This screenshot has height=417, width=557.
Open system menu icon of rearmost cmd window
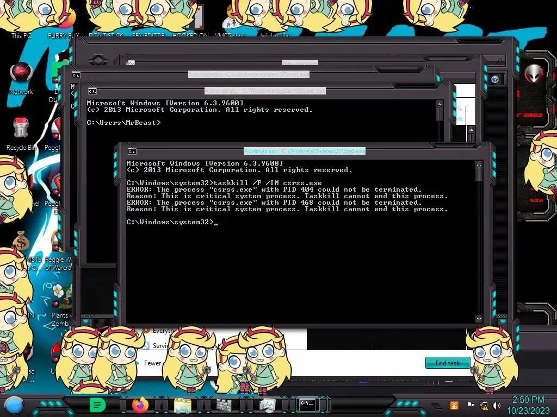[76, 75]
